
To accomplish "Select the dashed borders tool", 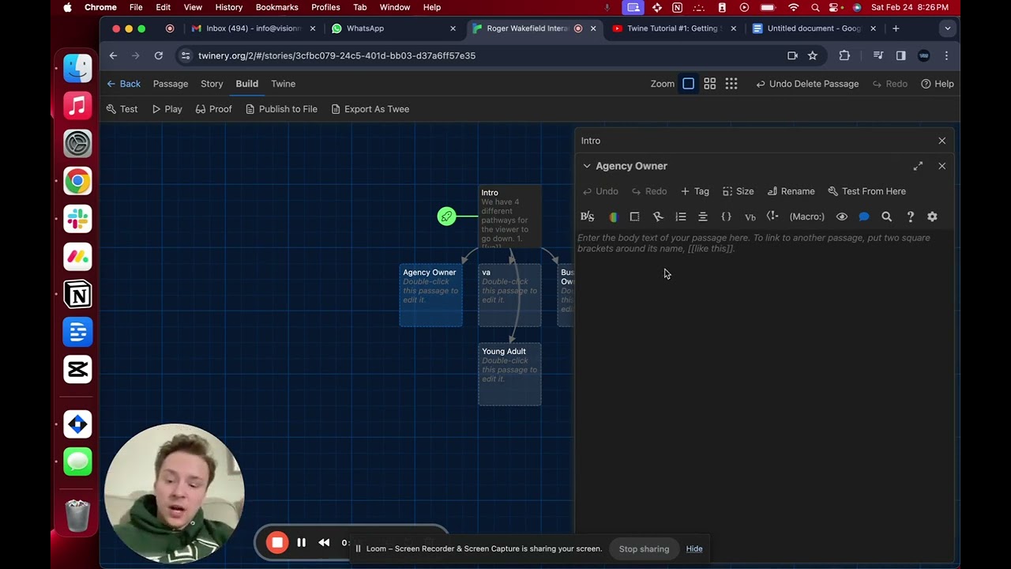I will pyautogui.click(x=634, y=217).
